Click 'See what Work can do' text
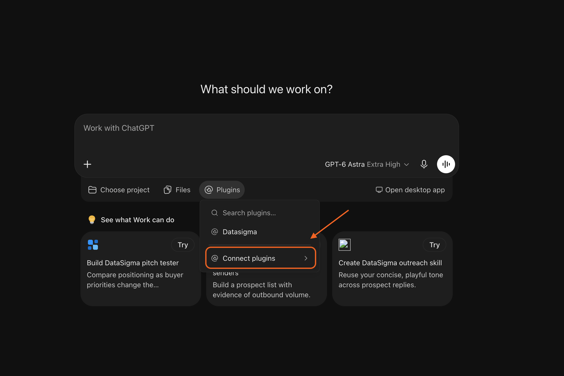This screenshot has width=564, height=376. pos(137,220)
